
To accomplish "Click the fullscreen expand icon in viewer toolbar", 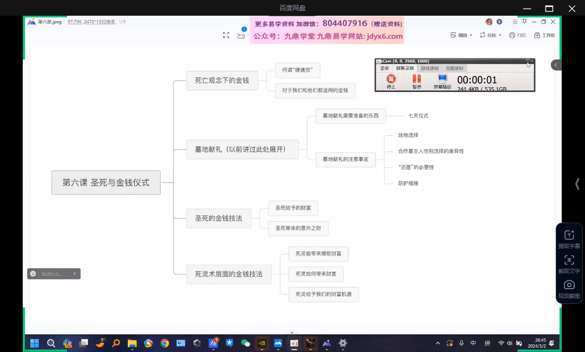I will click(226, 35).
